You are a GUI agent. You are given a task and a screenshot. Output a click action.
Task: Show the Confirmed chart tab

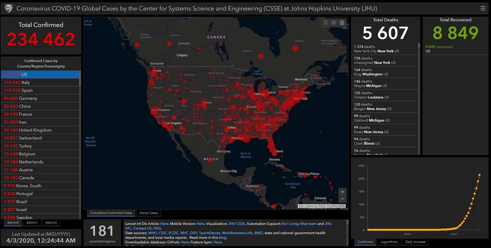pos(365,241)
